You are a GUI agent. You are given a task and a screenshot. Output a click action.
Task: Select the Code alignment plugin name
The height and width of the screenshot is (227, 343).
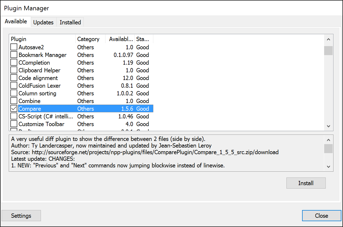[x=38, y=78]
